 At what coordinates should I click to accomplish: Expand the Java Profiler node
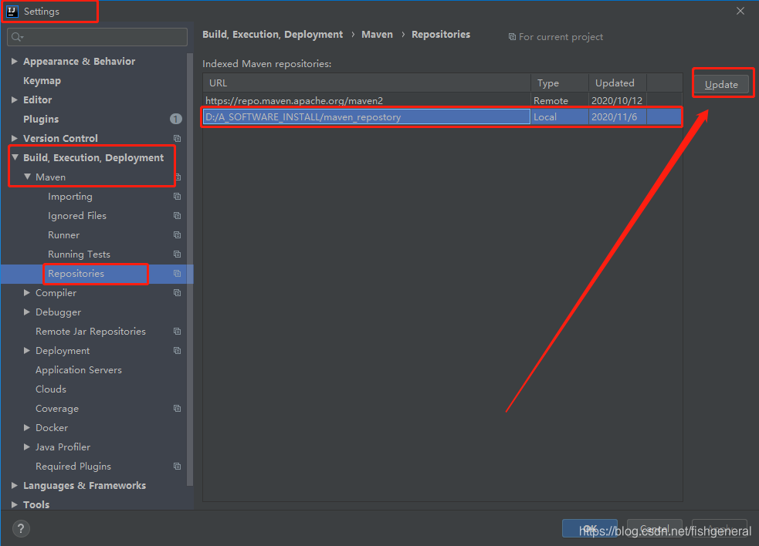(x=27, y=447)
